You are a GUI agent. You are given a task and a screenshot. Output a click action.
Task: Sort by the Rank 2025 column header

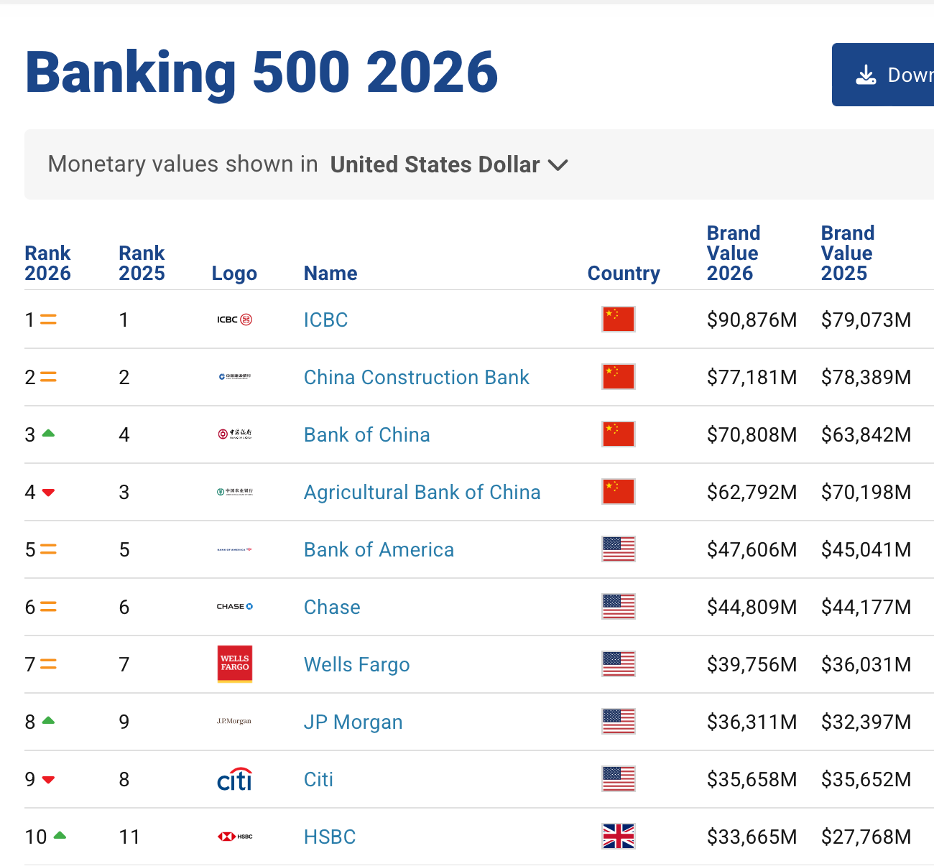coord(142,263)
